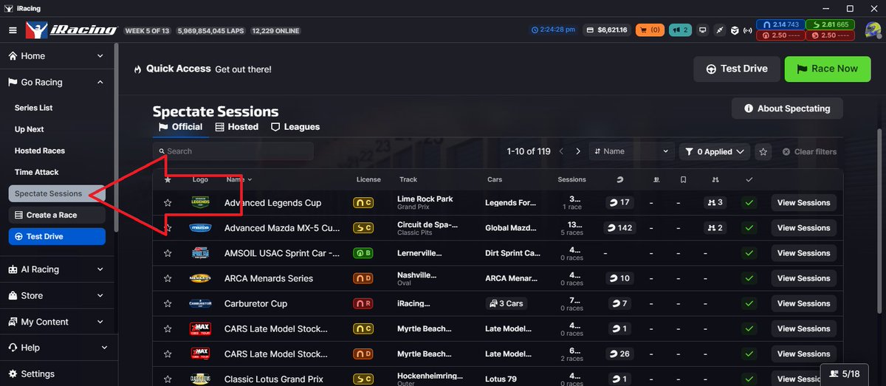The height and width of the screenshot is (386, 886).
Task: Favorite the ARCA Menards Series star
Action: (168, 278)
